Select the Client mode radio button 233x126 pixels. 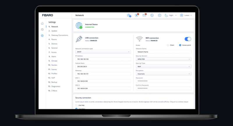(168, 45)
